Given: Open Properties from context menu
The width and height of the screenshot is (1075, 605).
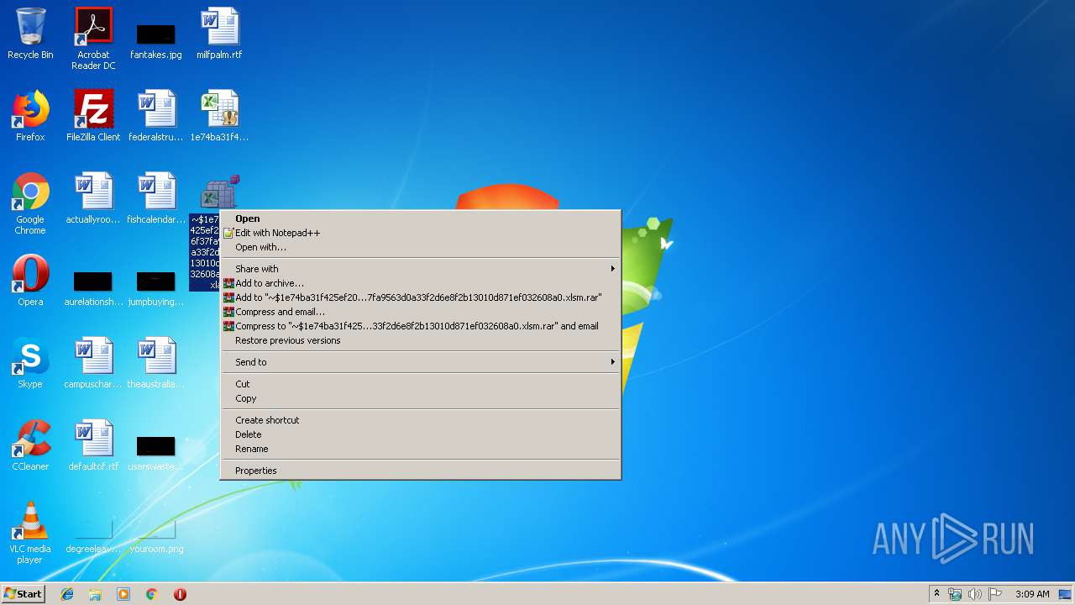Looking at the screenshot, I should pos(420,471).
